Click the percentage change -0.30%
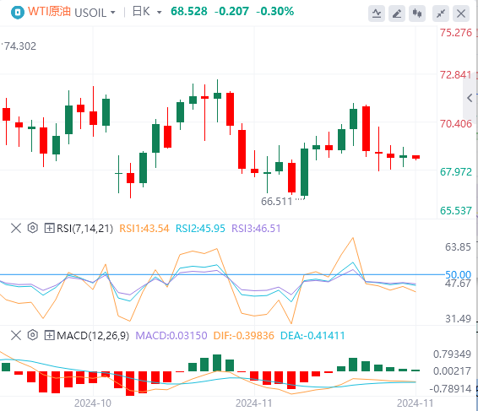 tap(275, 12)
